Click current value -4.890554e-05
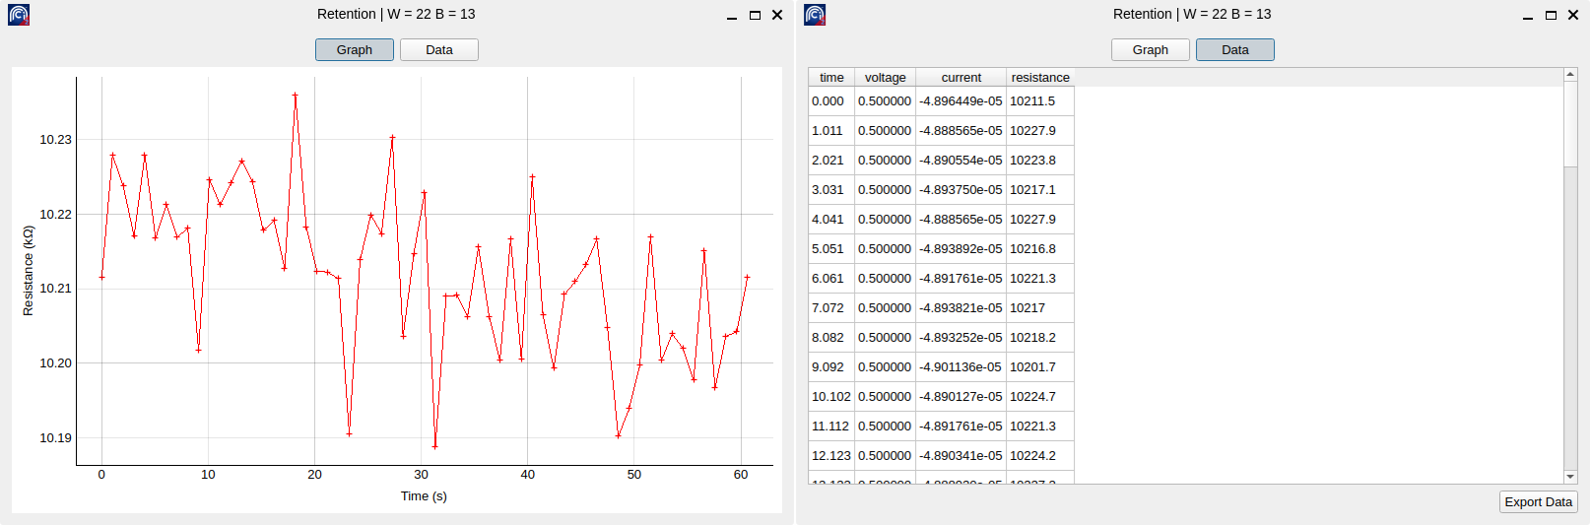Image resolution: width=1590 pixels, height=525 pixels. click(x=961, y=161)
